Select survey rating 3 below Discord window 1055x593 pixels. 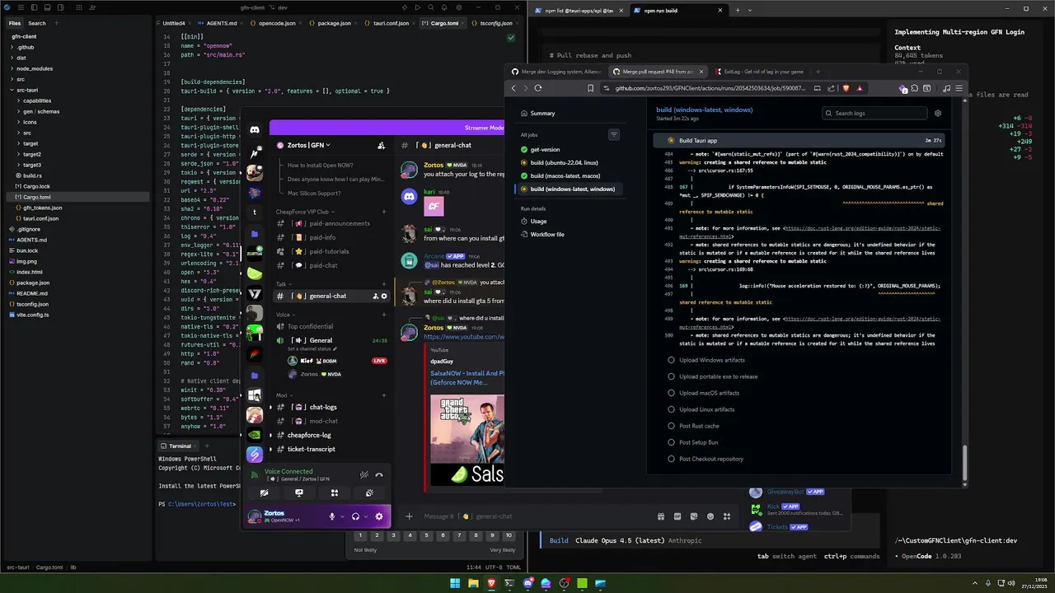(x=393, y=535)
